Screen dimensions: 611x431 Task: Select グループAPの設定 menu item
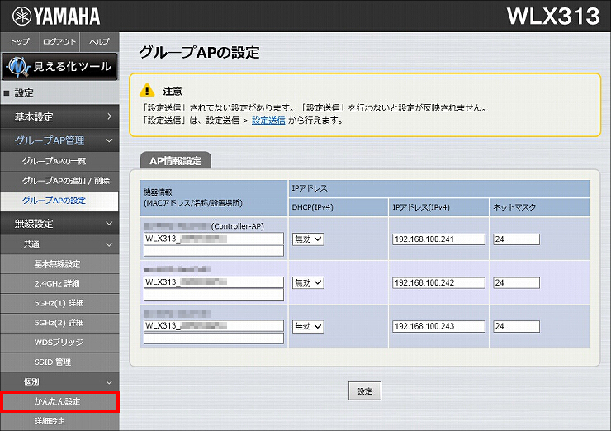coord(59,201)
